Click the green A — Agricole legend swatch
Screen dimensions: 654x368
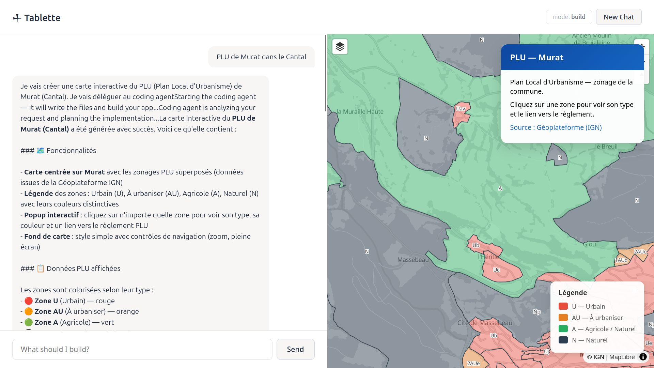(x=563, y=329)
